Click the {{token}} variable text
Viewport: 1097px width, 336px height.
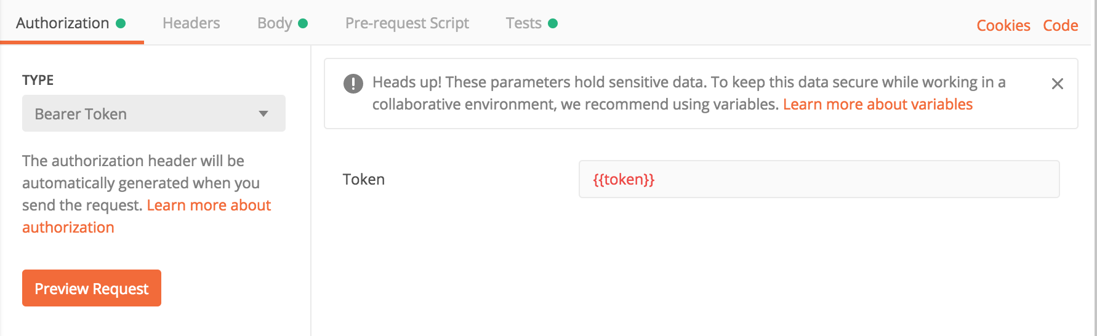coord(624,180)
